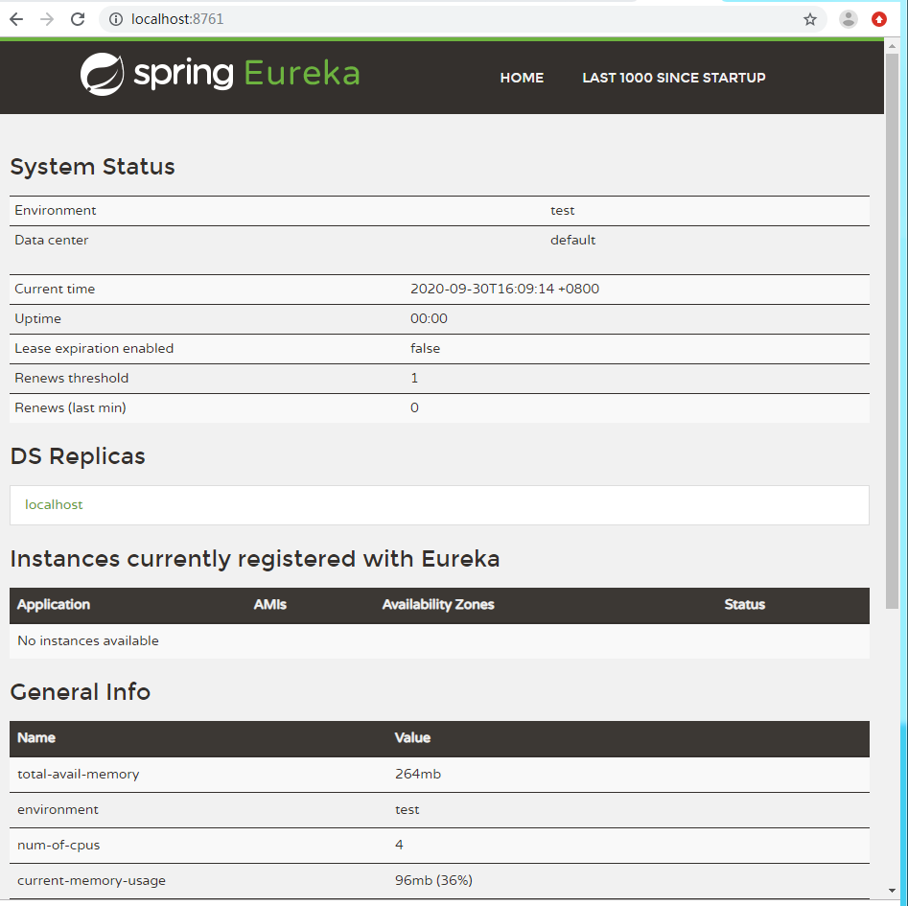Open the HOME navigation item
This screenshot has height=906, width=908.
tap(522, 78)
